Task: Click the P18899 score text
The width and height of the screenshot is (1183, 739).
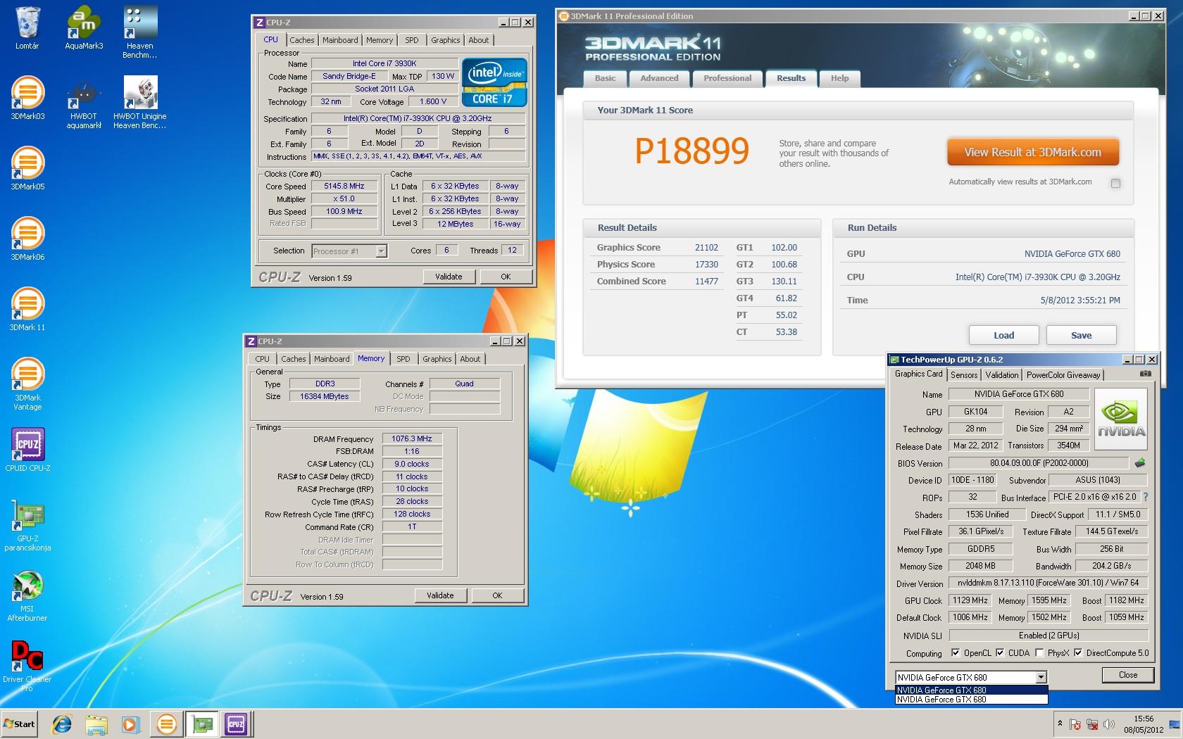Action: pyautogui.click(x=691, y=151)
